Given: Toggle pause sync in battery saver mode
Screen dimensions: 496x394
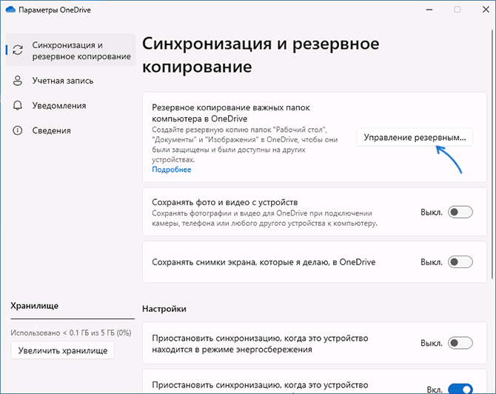Looking at the screenshot, I should (x=460, y=343).
